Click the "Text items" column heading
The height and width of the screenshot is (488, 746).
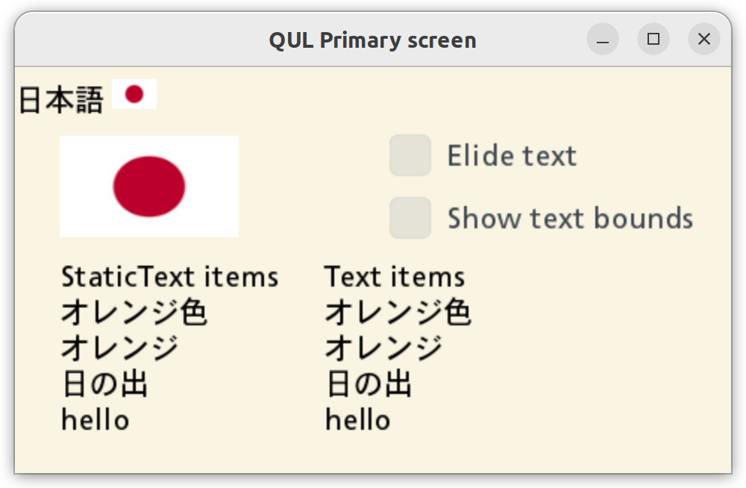point(395,277)
